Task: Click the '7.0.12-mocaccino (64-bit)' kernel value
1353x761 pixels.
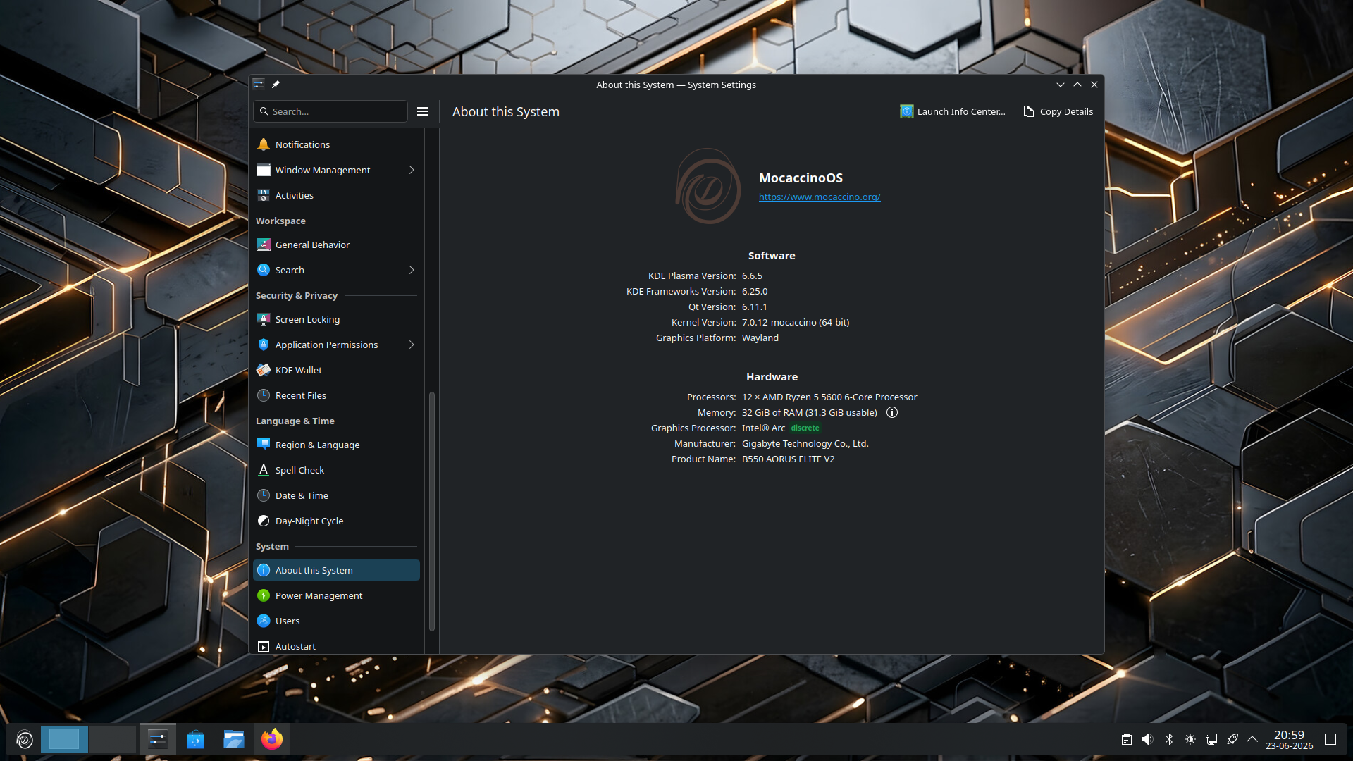Action: click(x=796, y=322)
